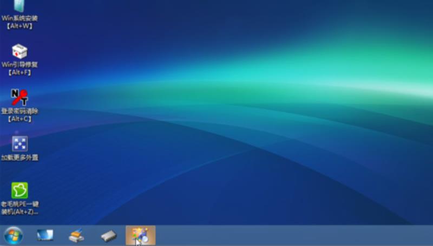
Task: Open the gray memory chip taskbar icon
Action: pos(109,236)
